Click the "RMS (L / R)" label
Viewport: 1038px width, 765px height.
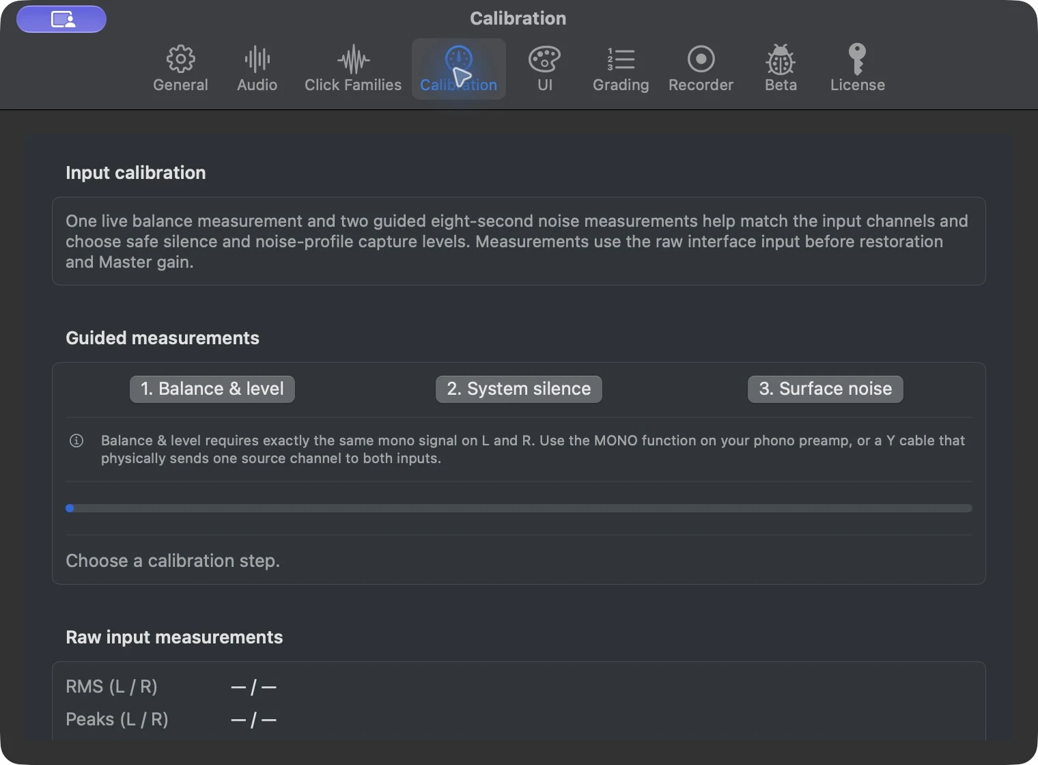tap(111, 686)
